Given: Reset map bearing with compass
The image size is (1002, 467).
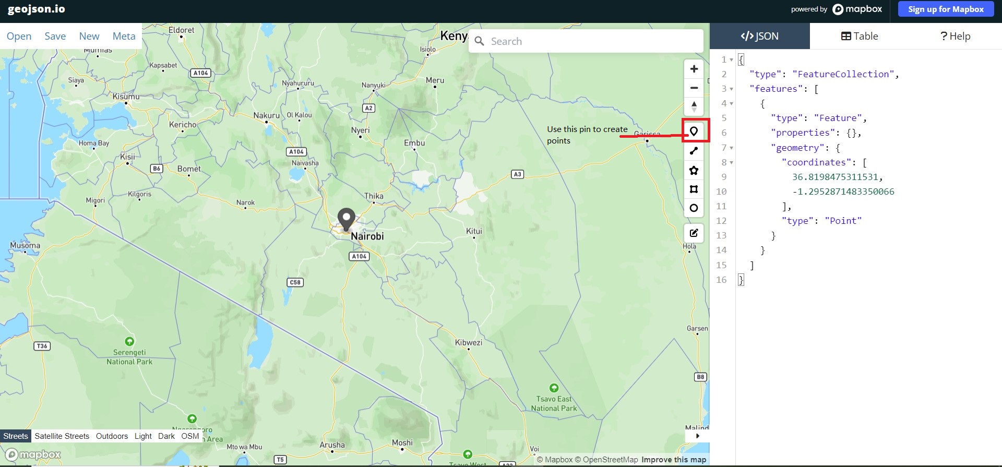Looking at the screenshot, I should point(694,107).
